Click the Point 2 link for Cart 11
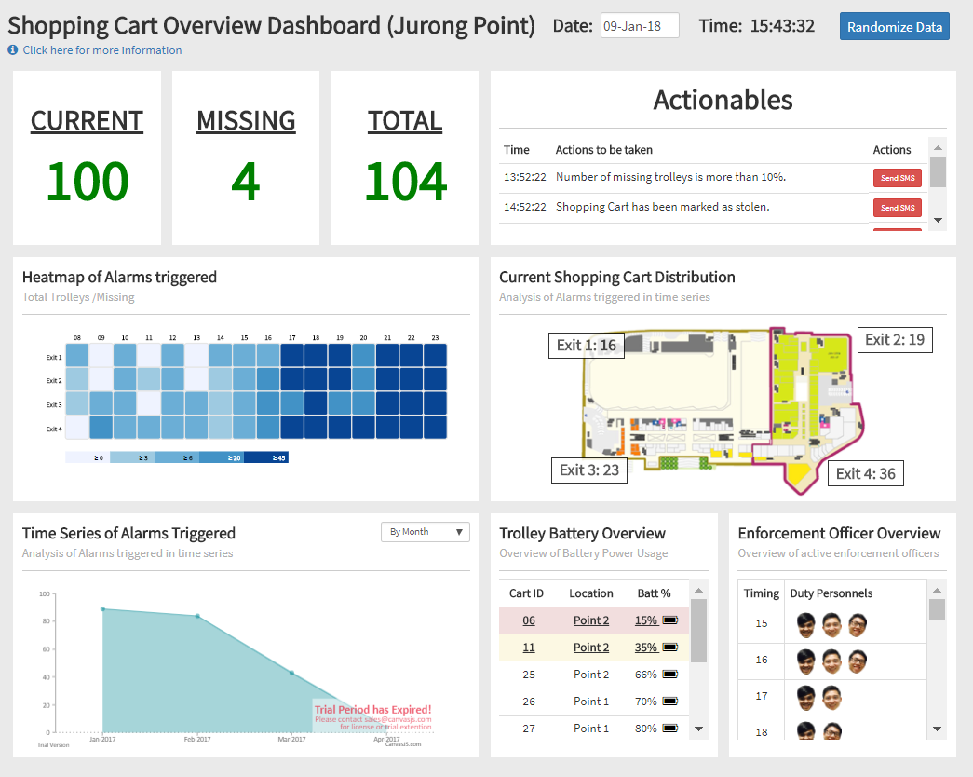973x777 pixels. coord(591,647)
